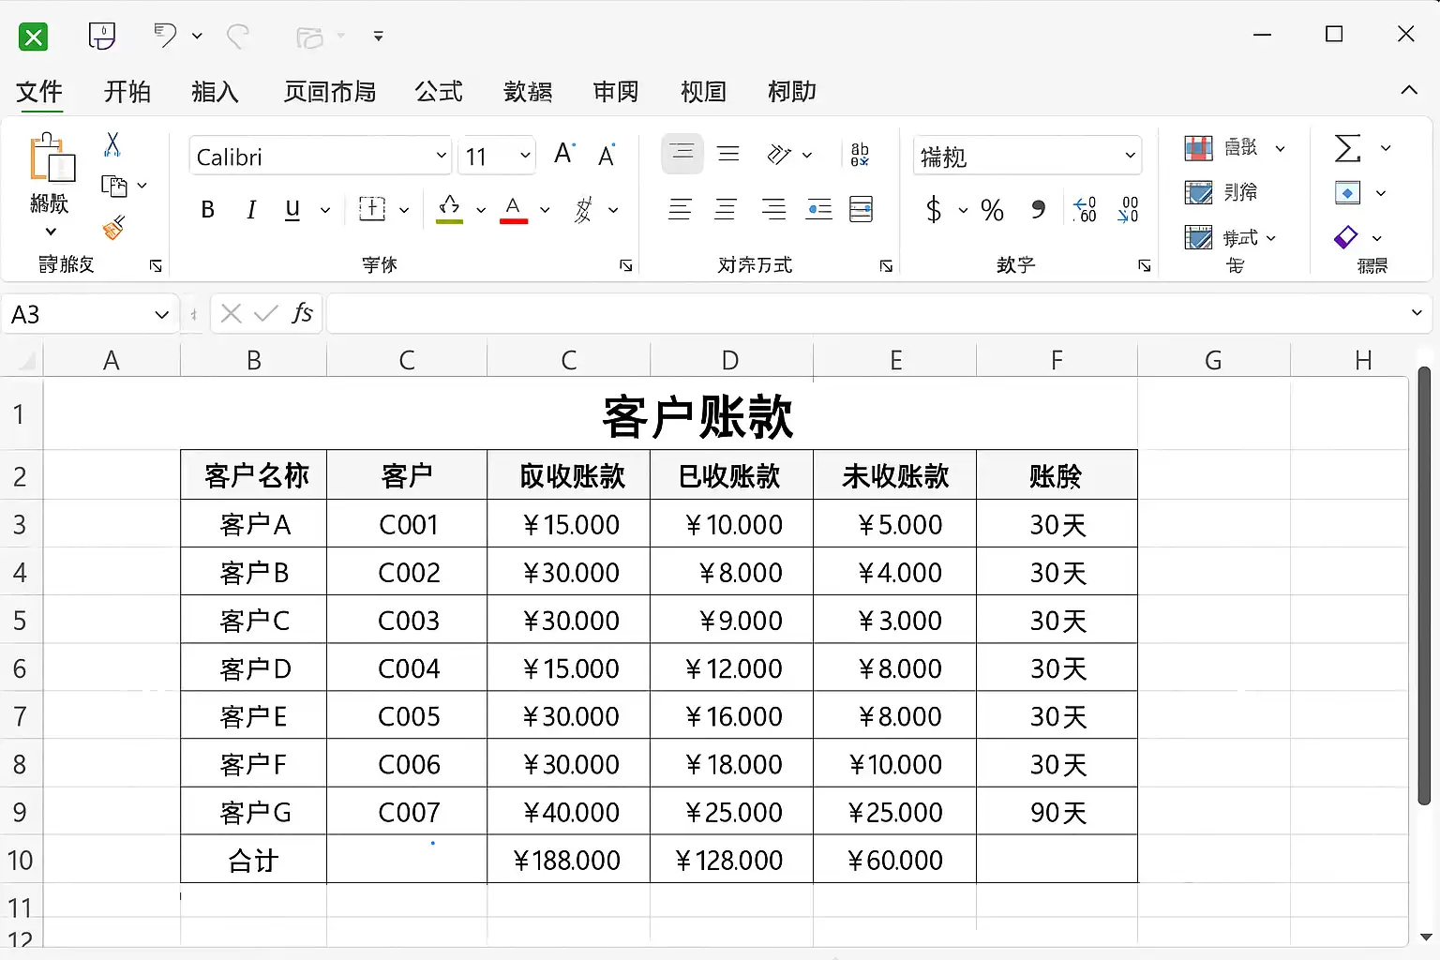Toggle italic formatting
This screenshot has height=960, width=1440.
tap(250, 210)
